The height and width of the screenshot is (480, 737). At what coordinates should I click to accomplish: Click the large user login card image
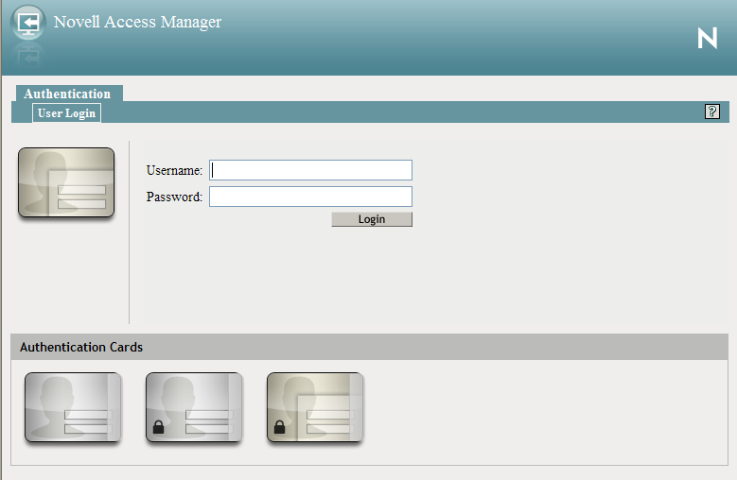click(66, 182)
